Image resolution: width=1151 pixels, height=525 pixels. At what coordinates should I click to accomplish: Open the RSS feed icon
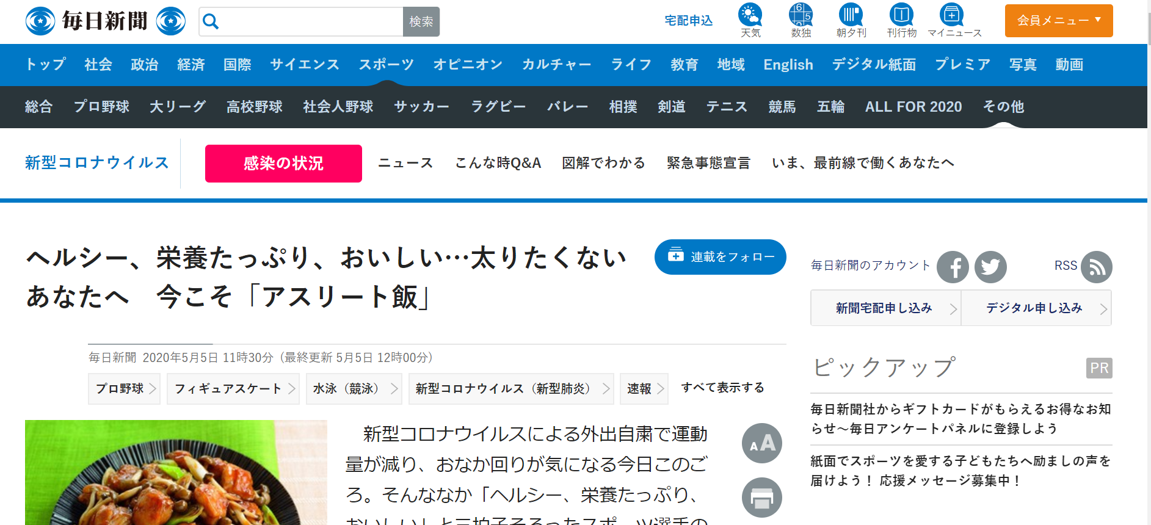(1097, 267)
